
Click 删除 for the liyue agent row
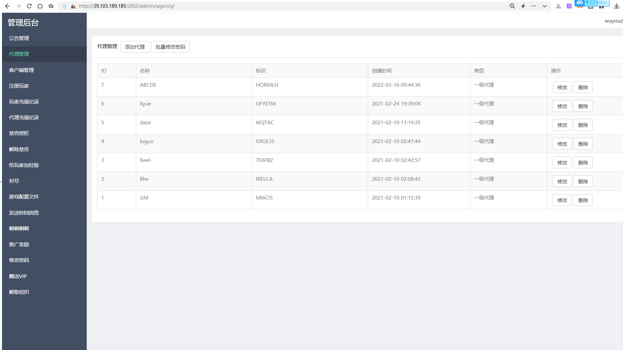tap(583, 106)
